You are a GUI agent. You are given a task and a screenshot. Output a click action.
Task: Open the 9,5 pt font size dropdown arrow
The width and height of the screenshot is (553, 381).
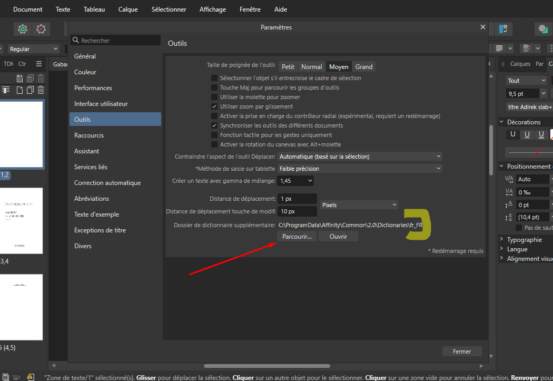click(x=543, y=93)
